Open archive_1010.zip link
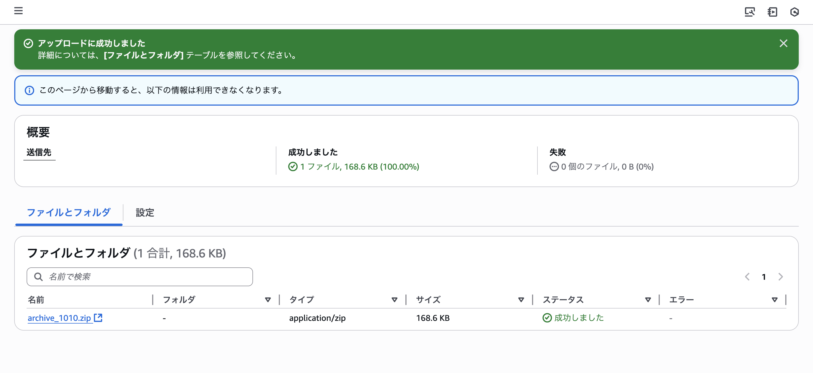The height and width of the screenshot is (373, 813). click(59, 318)
